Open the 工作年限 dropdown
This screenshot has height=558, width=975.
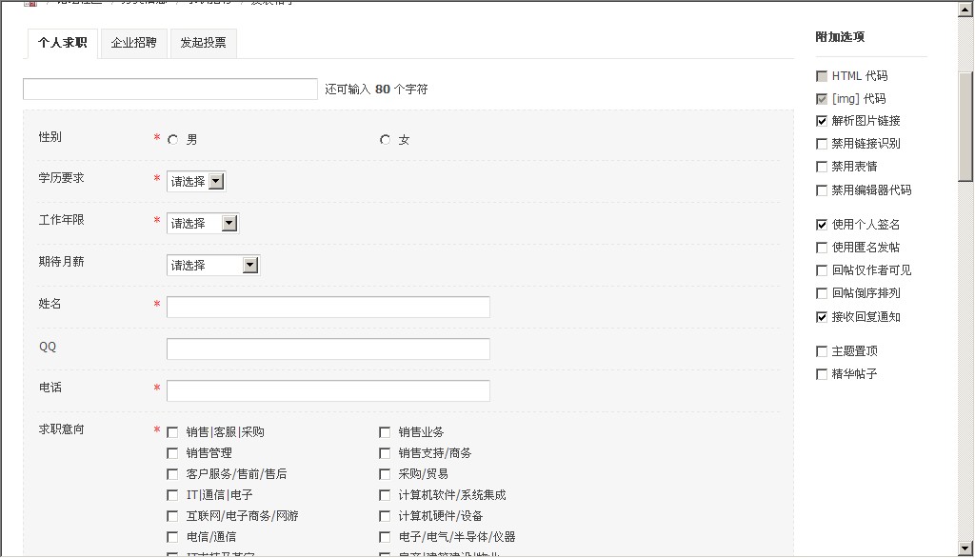203,224
